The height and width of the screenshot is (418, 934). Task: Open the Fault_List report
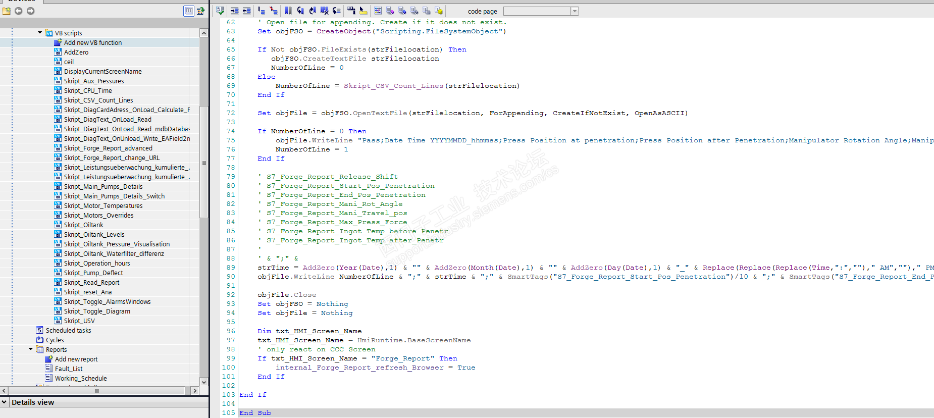pyautogui.click(x=69, y=369)
